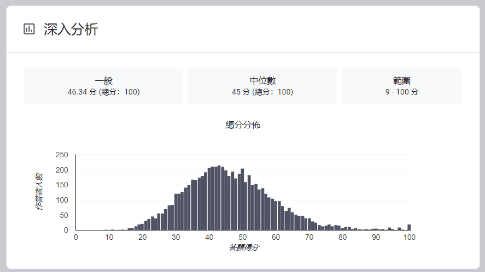Click the histogram bar at score 50
The height and width of the screenshot is (272, 485).
(x=243, y=199)
